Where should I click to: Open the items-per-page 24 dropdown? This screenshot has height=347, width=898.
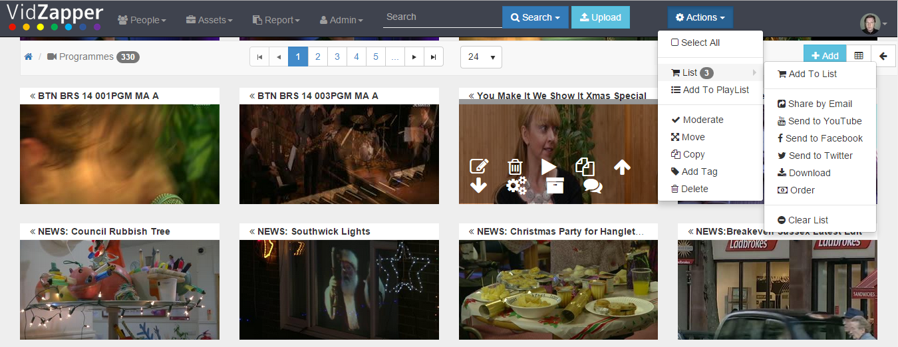(481, 57)
